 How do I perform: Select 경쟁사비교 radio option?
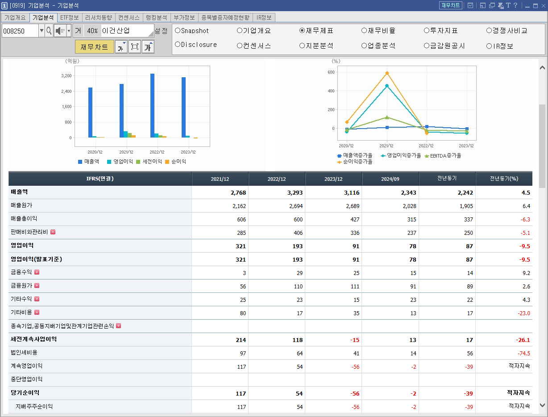point(507,31)
